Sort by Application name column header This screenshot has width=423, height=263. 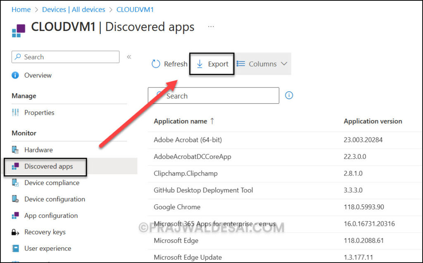(x=181, y=121)
